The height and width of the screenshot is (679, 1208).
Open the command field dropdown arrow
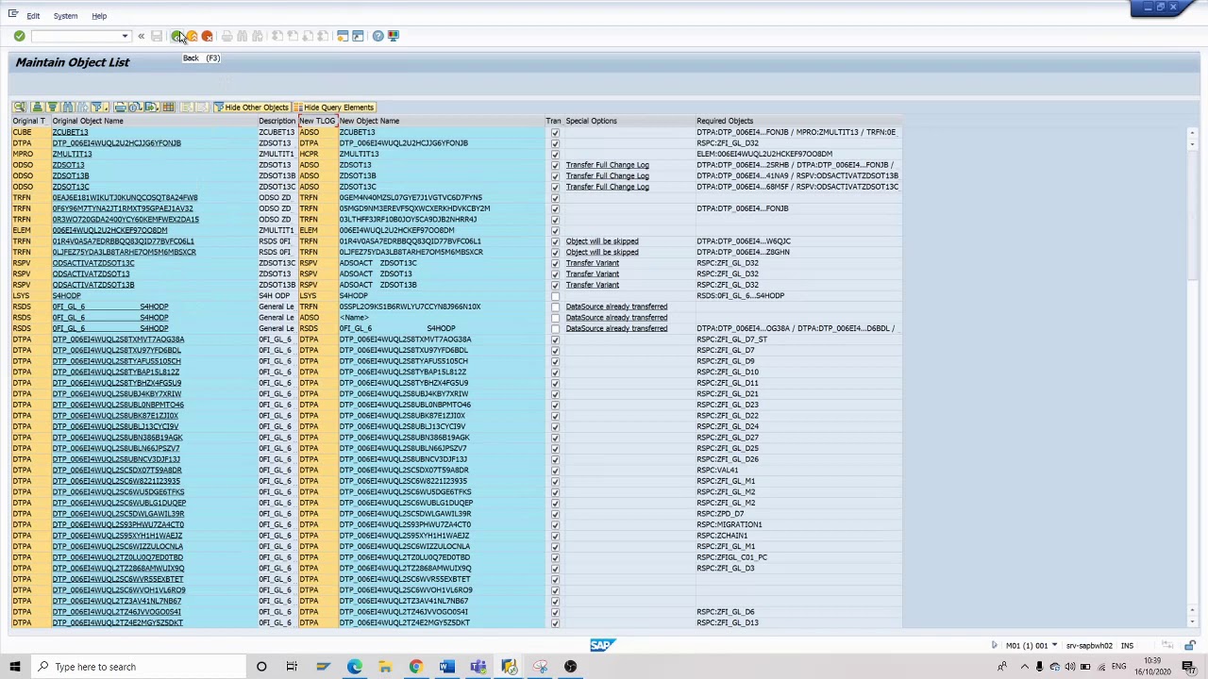[x=125, y=36]
